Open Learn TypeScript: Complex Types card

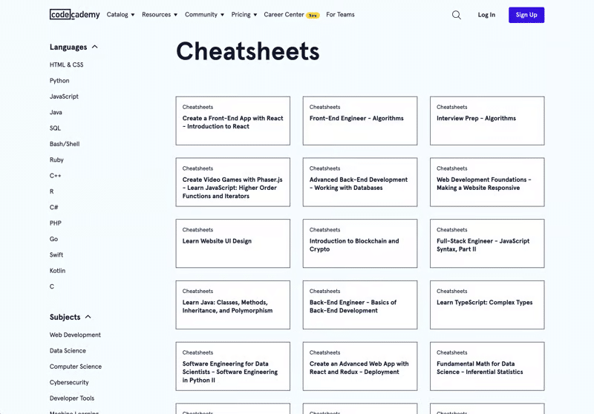coord(487,305)
